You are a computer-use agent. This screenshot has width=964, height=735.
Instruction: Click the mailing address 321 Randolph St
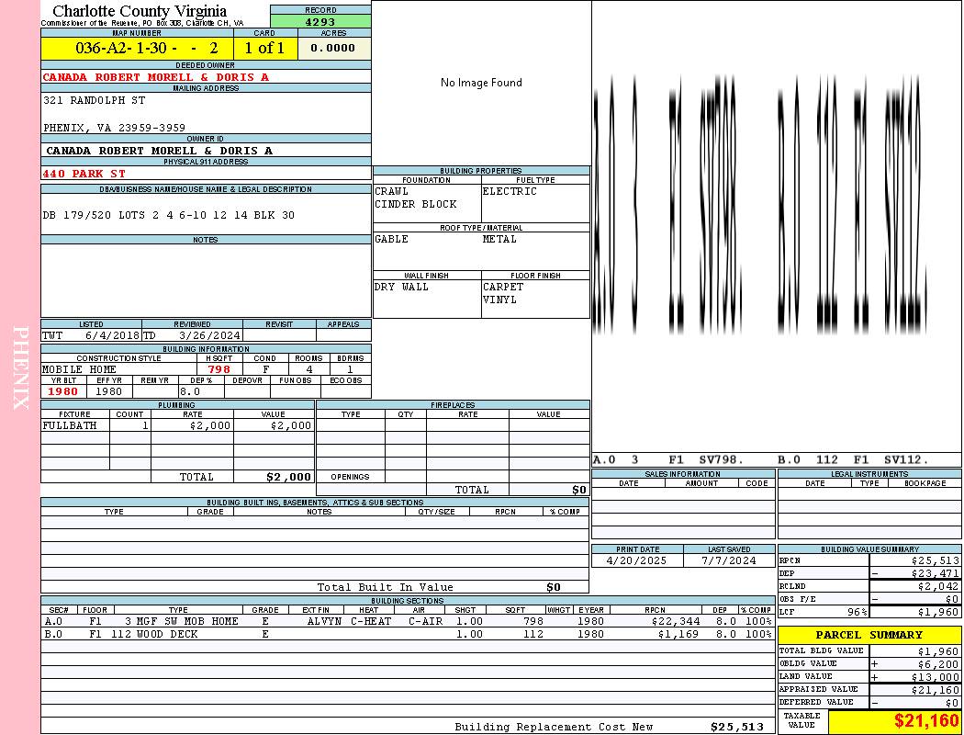point(95,100)
